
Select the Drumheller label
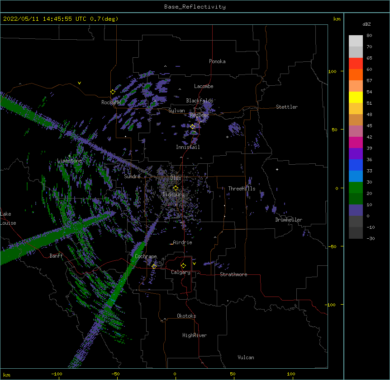[x=289, y=220]
